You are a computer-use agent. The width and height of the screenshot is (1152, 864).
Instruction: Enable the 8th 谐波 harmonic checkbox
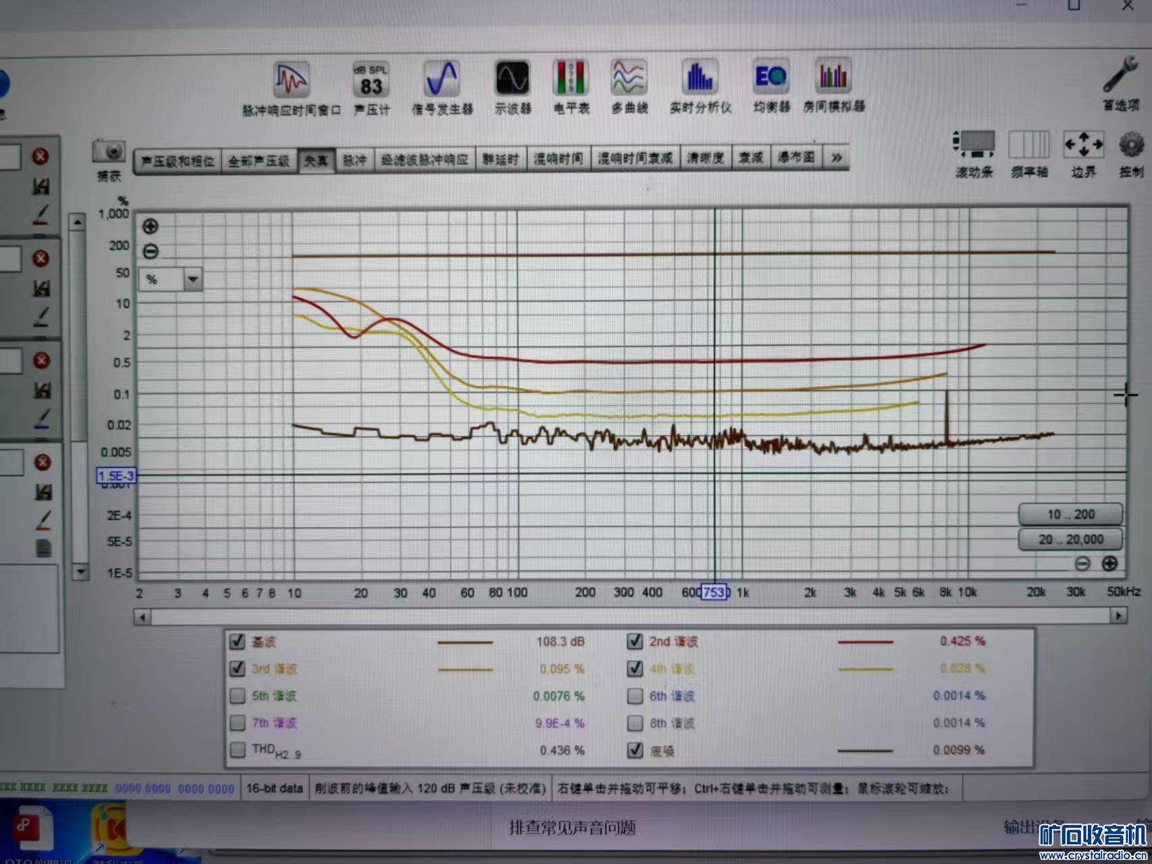(x=635, y=723)
